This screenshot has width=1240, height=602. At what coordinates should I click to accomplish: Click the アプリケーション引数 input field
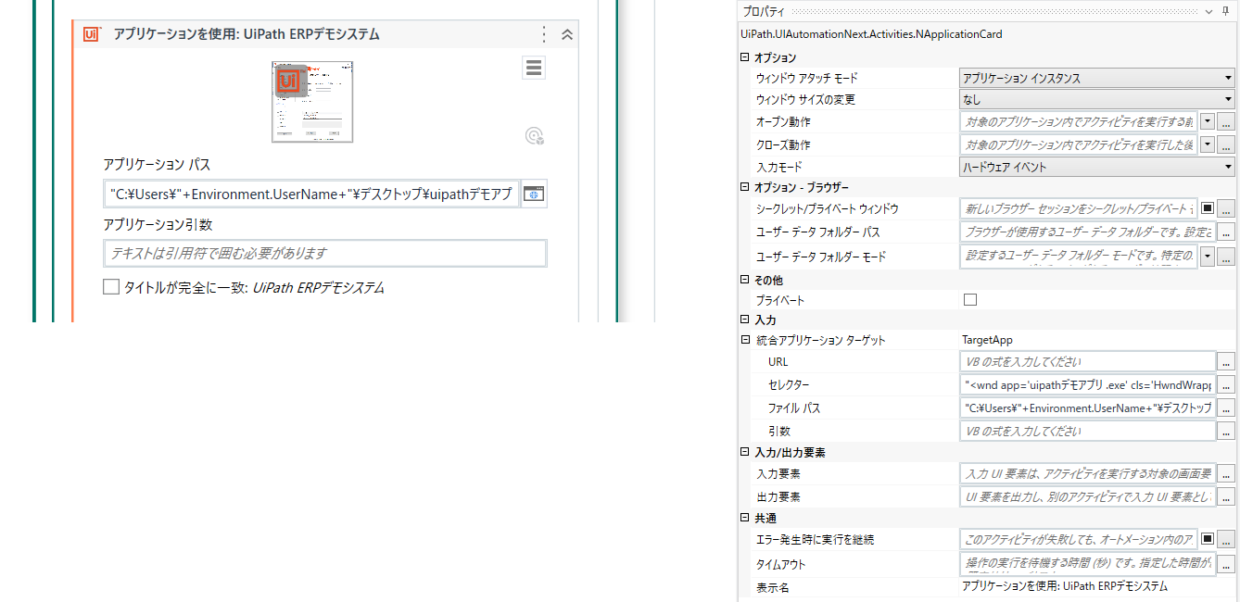(324, 253)
